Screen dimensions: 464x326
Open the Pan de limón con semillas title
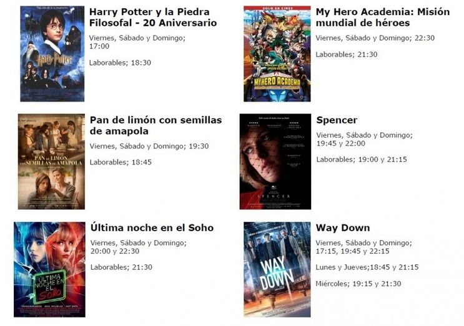[x=155, y=125]
